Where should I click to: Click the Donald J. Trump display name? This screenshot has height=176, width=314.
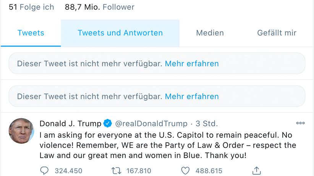70,123
